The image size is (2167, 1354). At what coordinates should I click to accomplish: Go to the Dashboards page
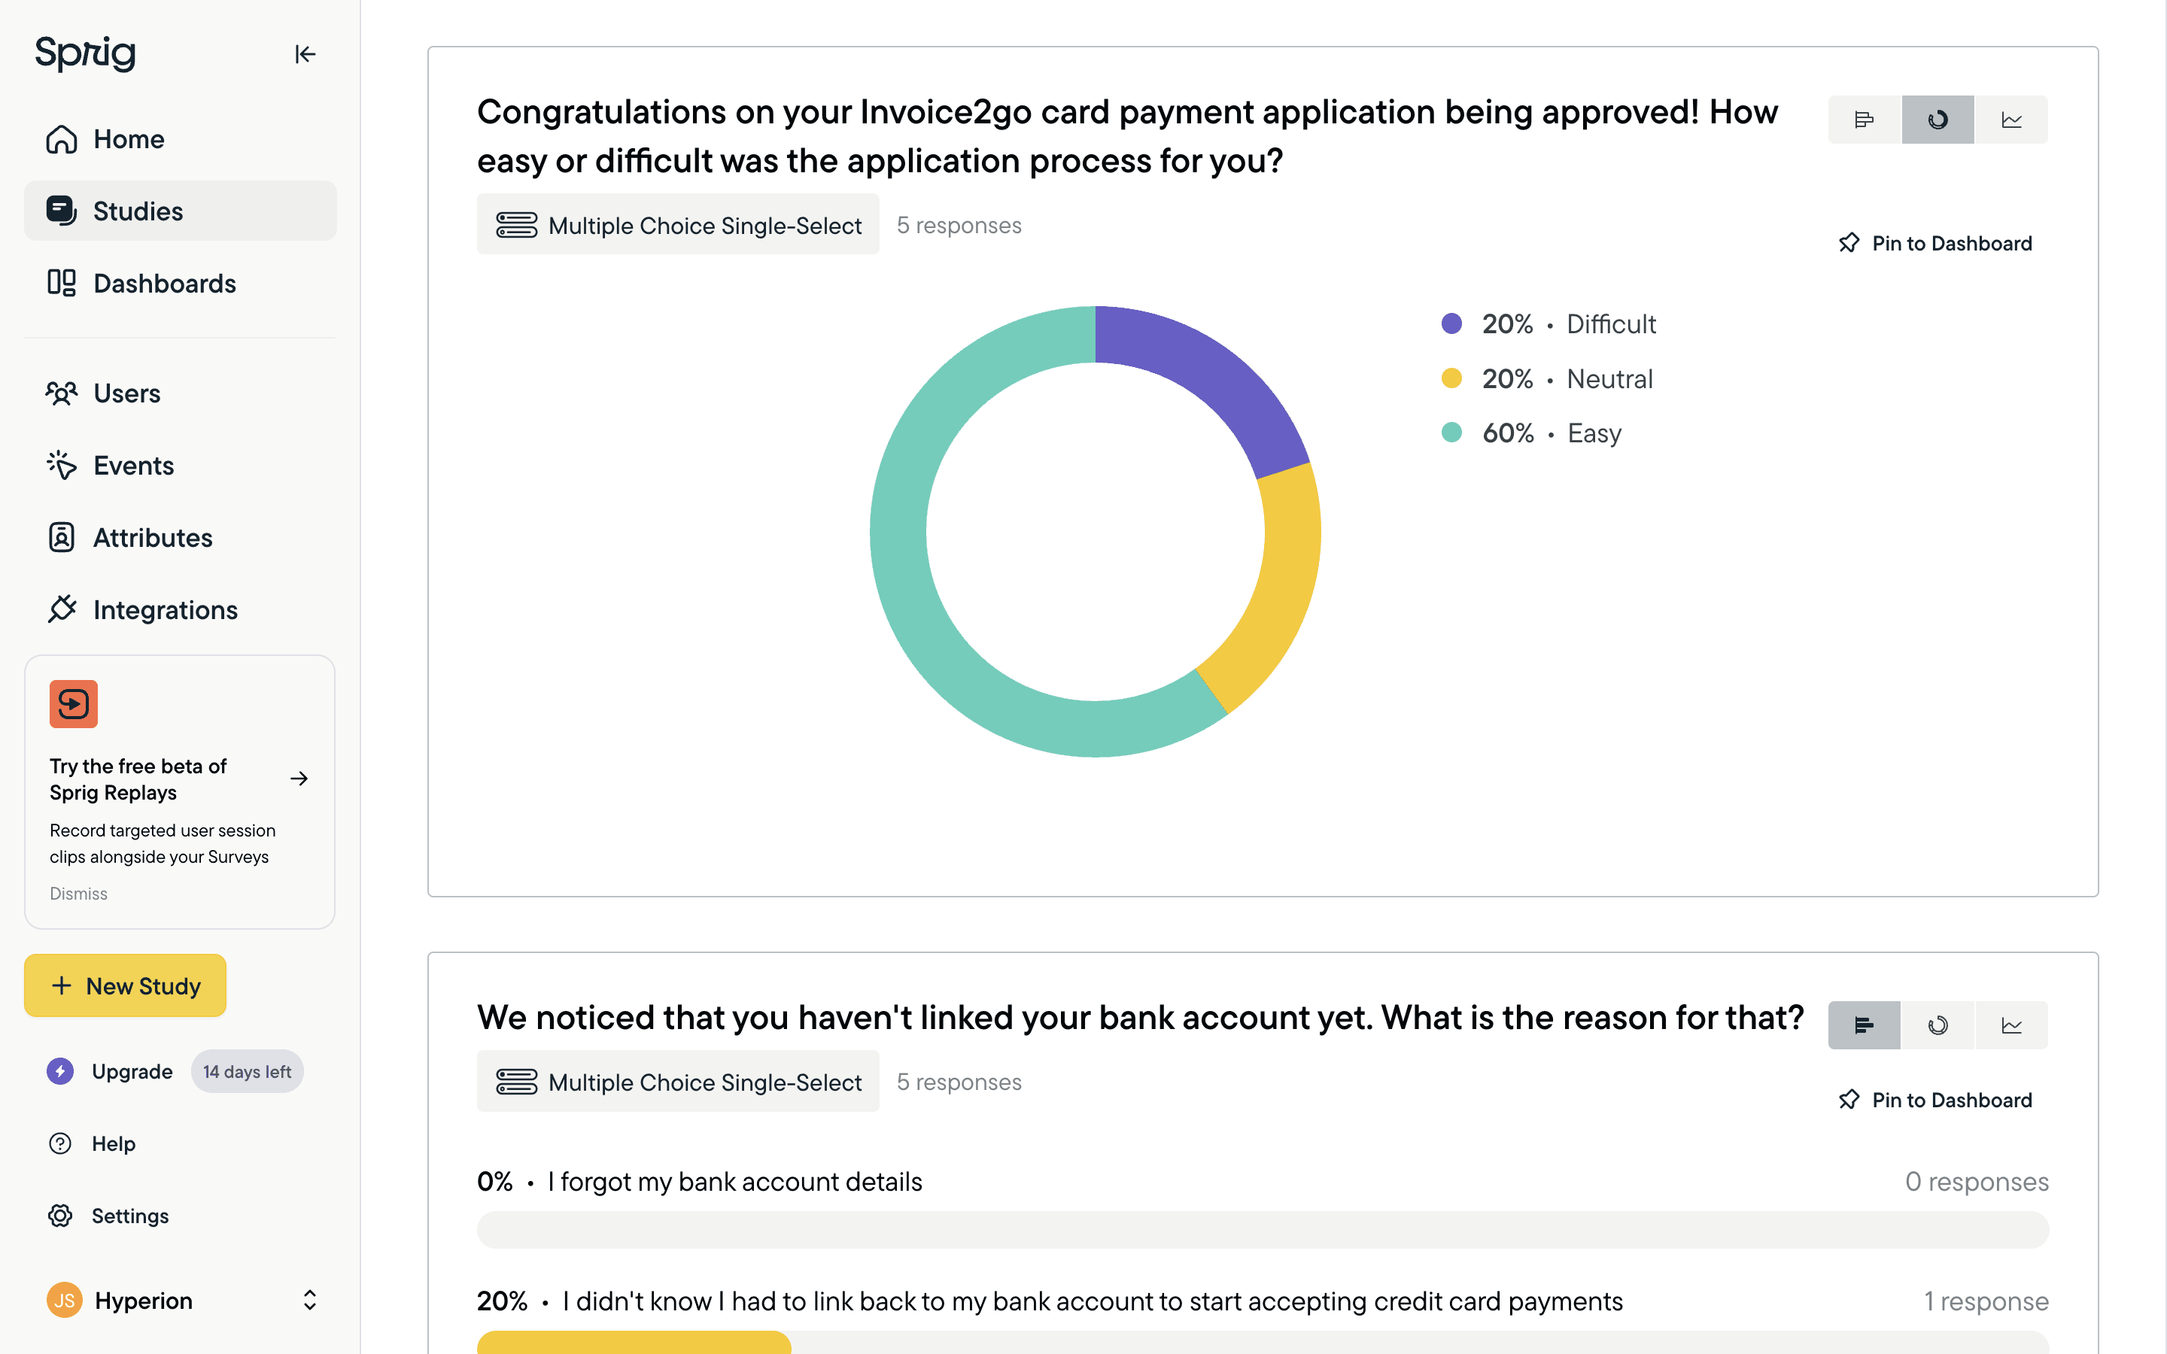click(164, 284)
